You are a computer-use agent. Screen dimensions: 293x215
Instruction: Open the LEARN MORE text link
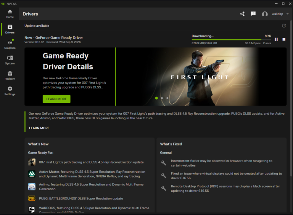(39, 128)
